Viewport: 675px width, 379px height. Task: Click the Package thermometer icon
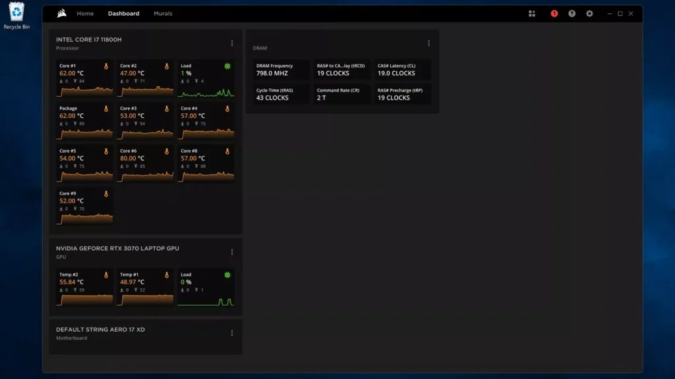(106, 109)
